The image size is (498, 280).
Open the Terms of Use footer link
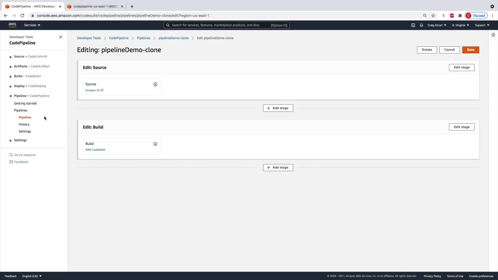(455, 276)
